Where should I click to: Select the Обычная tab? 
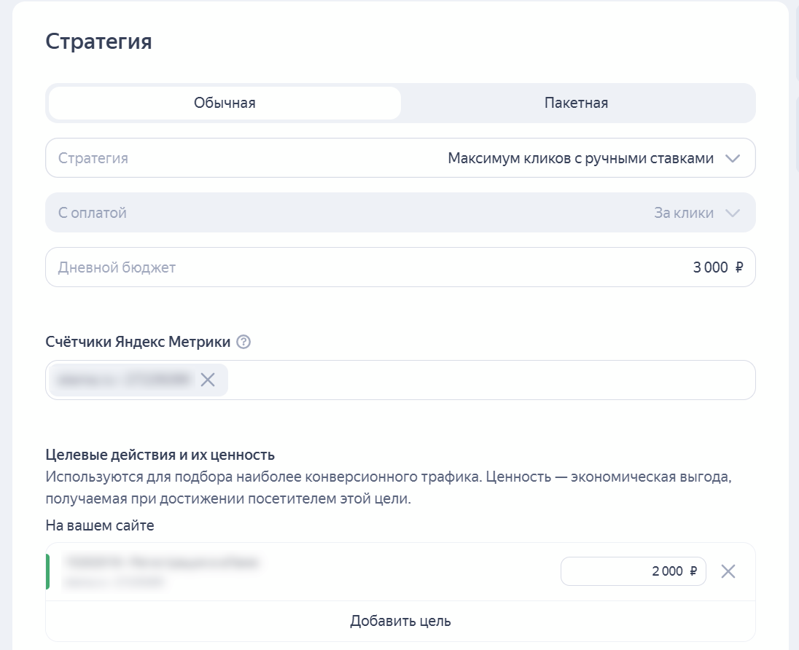click(x=223, y=103)
